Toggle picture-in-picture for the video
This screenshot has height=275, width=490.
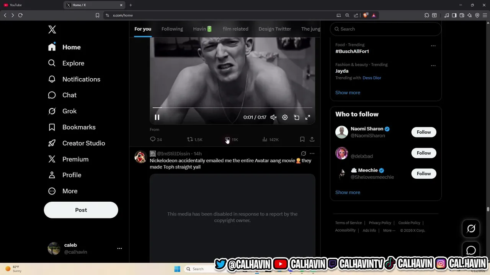tap(296, 117)
